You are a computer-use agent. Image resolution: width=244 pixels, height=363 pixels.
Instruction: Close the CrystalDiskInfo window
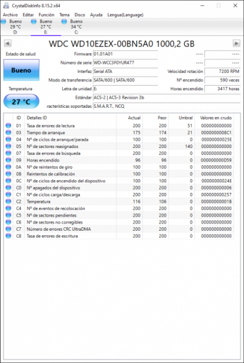235,6
